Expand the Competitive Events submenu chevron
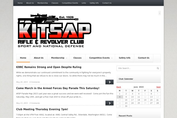 click(x=112, y=58)
